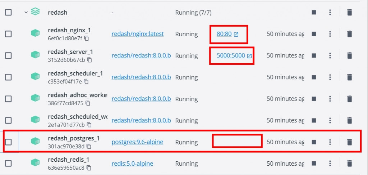Stop the container 2e1a701d77cb
Image resolution: width=368 pixels, height=175 pixels.
click(314, 120)
